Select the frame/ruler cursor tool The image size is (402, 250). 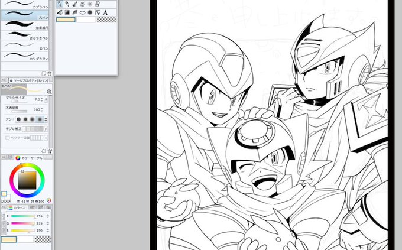coord(98,12)
